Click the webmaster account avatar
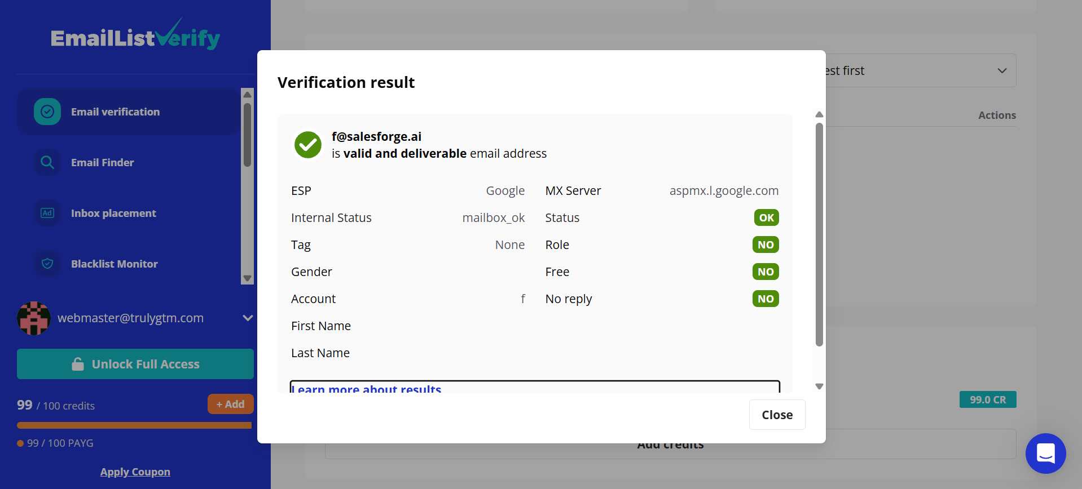 (x=34, y=318)
